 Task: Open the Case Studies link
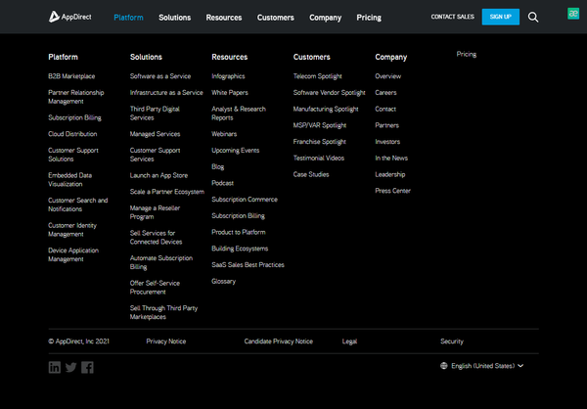pyautogui.click(x=311, y=174)
